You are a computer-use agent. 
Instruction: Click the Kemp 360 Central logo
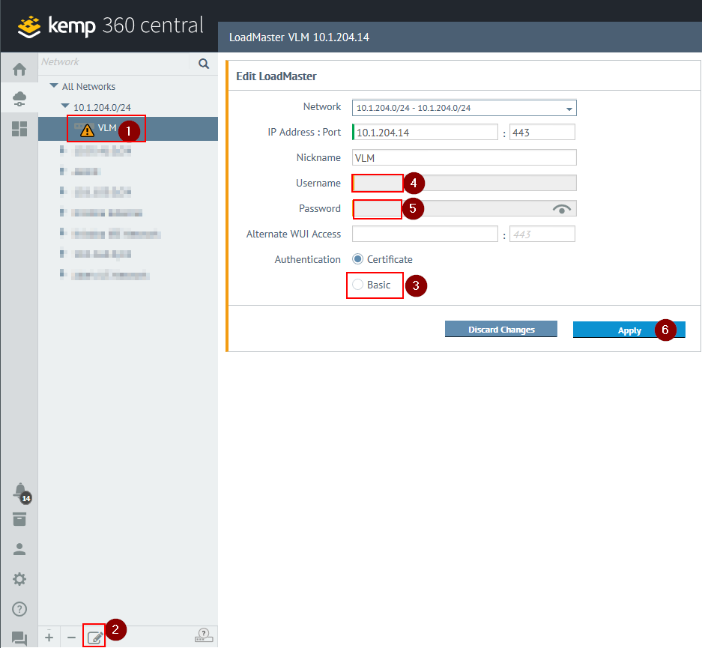[111, 26]
